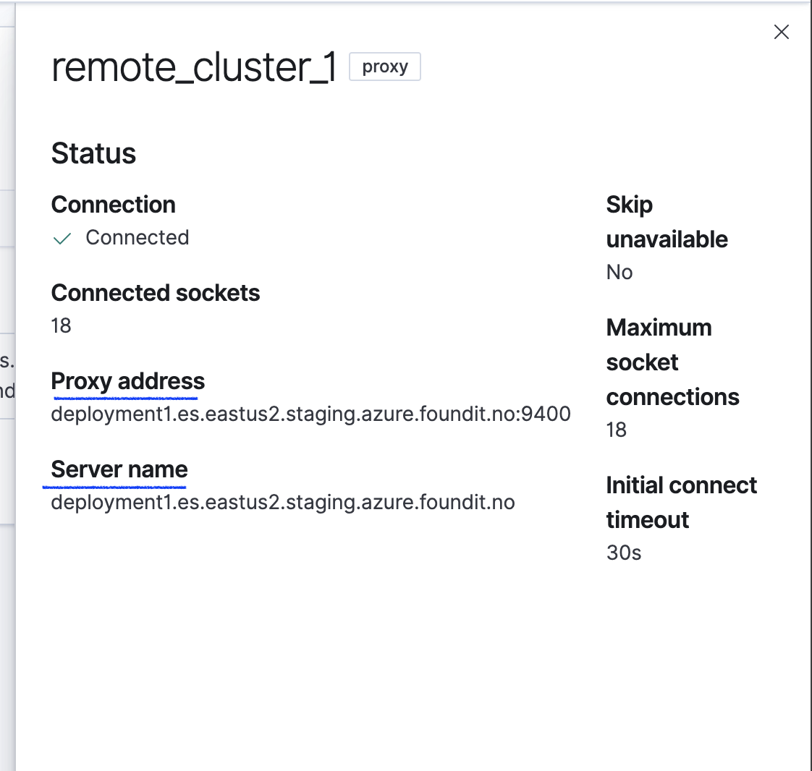Select the close X icon on the flyout
The width and height of the screenshot is (812, 771).
781,32
